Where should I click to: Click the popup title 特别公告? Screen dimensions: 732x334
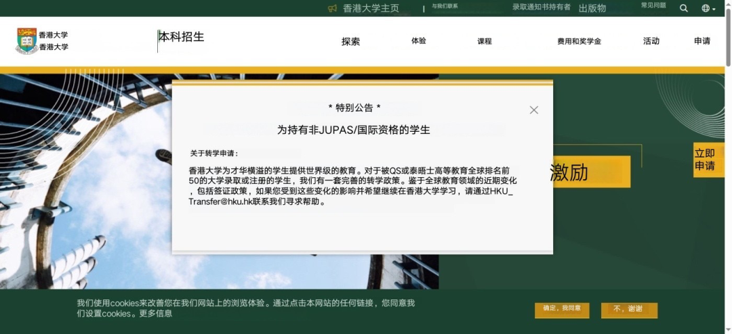354,108
